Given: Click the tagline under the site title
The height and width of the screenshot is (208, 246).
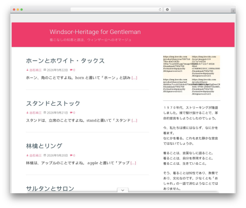Looking at the screenshot, I should coord(91,40).
